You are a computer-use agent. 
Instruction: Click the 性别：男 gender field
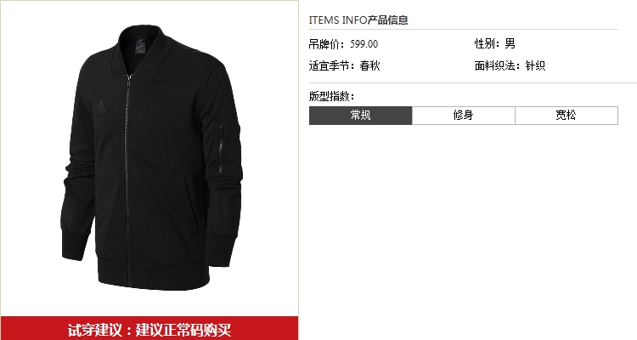[495, 43]
